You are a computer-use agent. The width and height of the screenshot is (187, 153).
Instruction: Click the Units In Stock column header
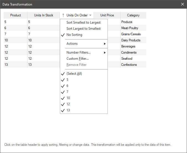click(x=43, y=15)
